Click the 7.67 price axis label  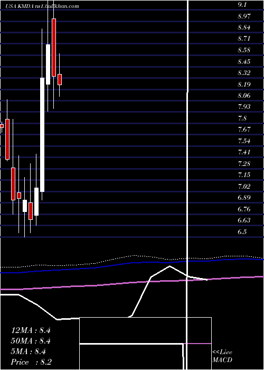(244, 129)
